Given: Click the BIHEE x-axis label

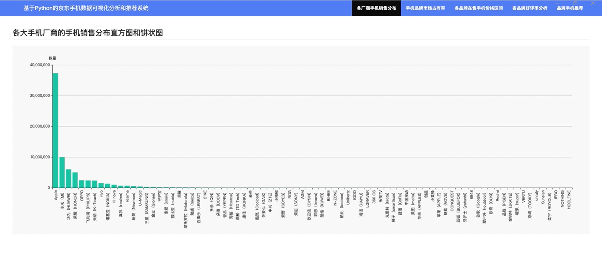Looking at the screenshot, I should click(x=328, y=196).
